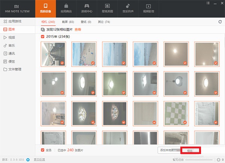Open 音乐铃声 ringtone section
Screen dimensions: 225x163
[128, 9]
